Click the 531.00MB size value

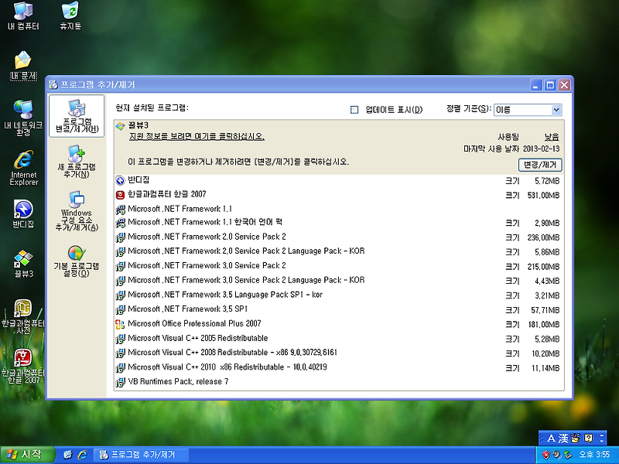[x=544, y=196]
